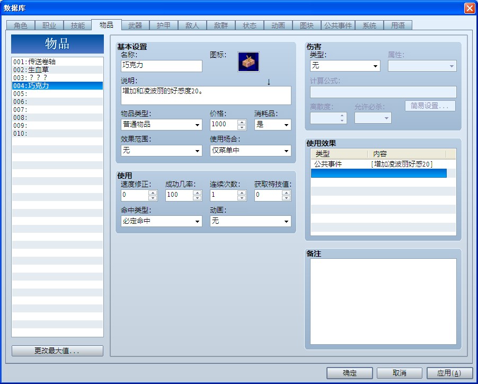Switch to the 职业 tab

pyautogui.click(x=49, y=25)
